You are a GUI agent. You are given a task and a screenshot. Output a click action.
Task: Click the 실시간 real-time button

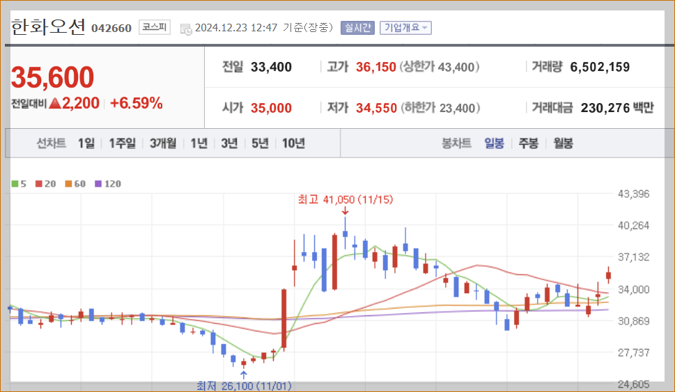[x=357, y=28]
